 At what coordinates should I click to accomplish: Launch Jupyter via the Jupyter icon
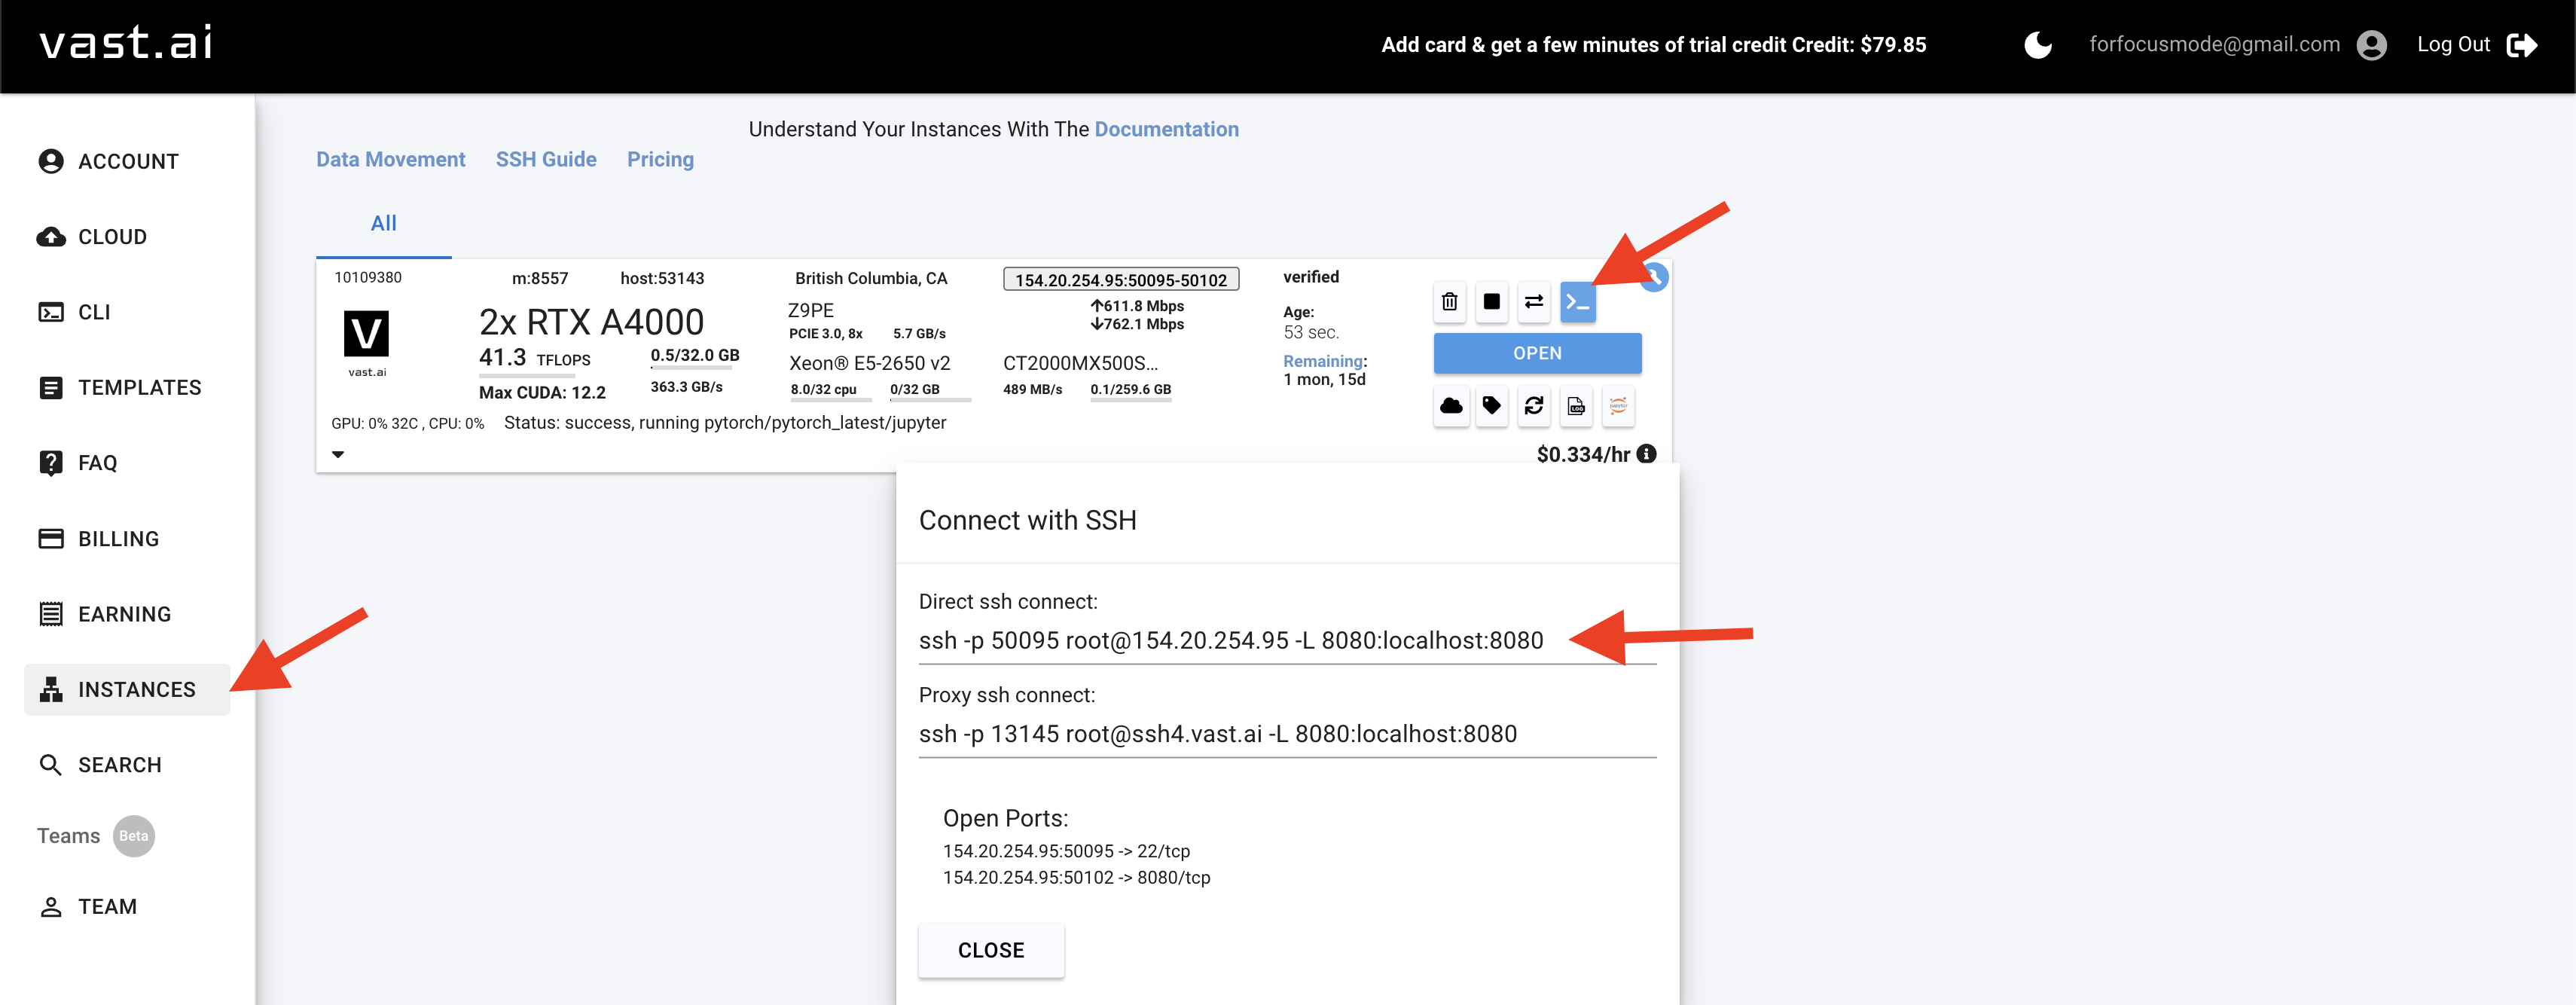point(1618,406)
